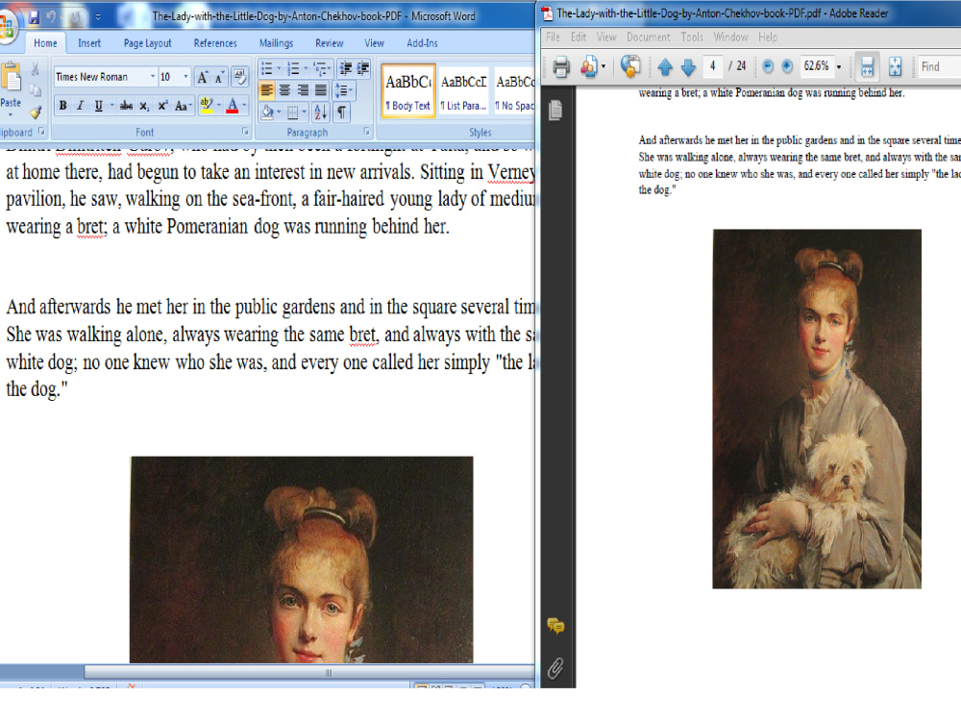Select the Format Painter brush in Word
This screenshot has height=721, width=961.
pyautogui.click(x=36, y=112)
